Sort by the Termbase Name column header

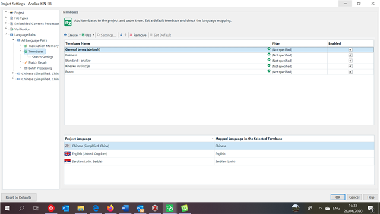167,43
